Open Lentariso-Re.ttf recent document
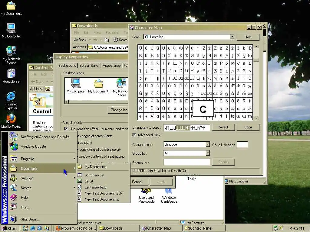The image size is (310, 232). (103, 187)
